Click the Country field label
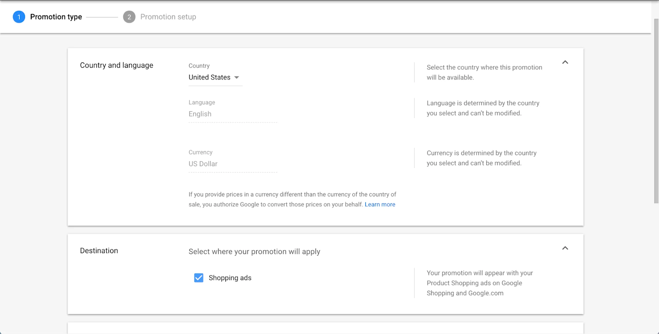 (199, 66)
